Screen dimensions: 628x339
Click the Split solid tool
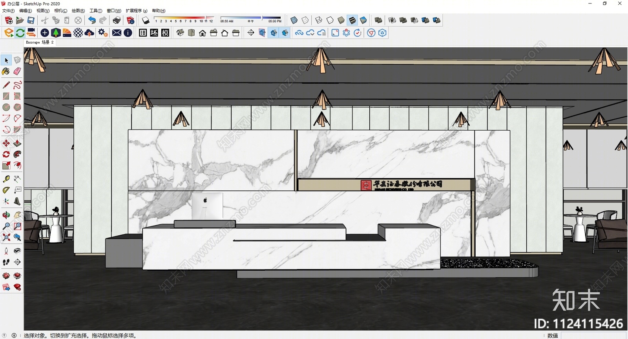point(436,20)
